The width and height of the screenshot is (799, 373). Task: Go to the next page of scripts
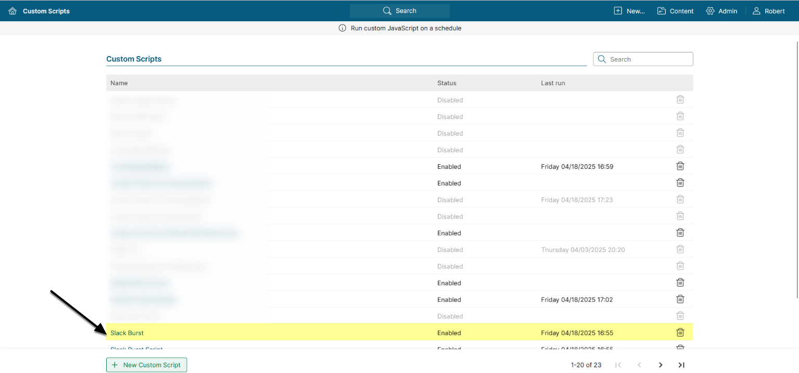(661, 365)
